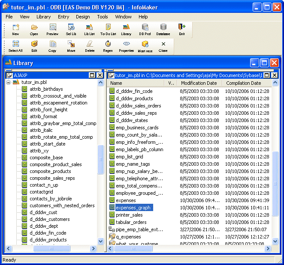284x265 pixels.
Task: Open the Help menu
Action: click(x=143, y=17)
